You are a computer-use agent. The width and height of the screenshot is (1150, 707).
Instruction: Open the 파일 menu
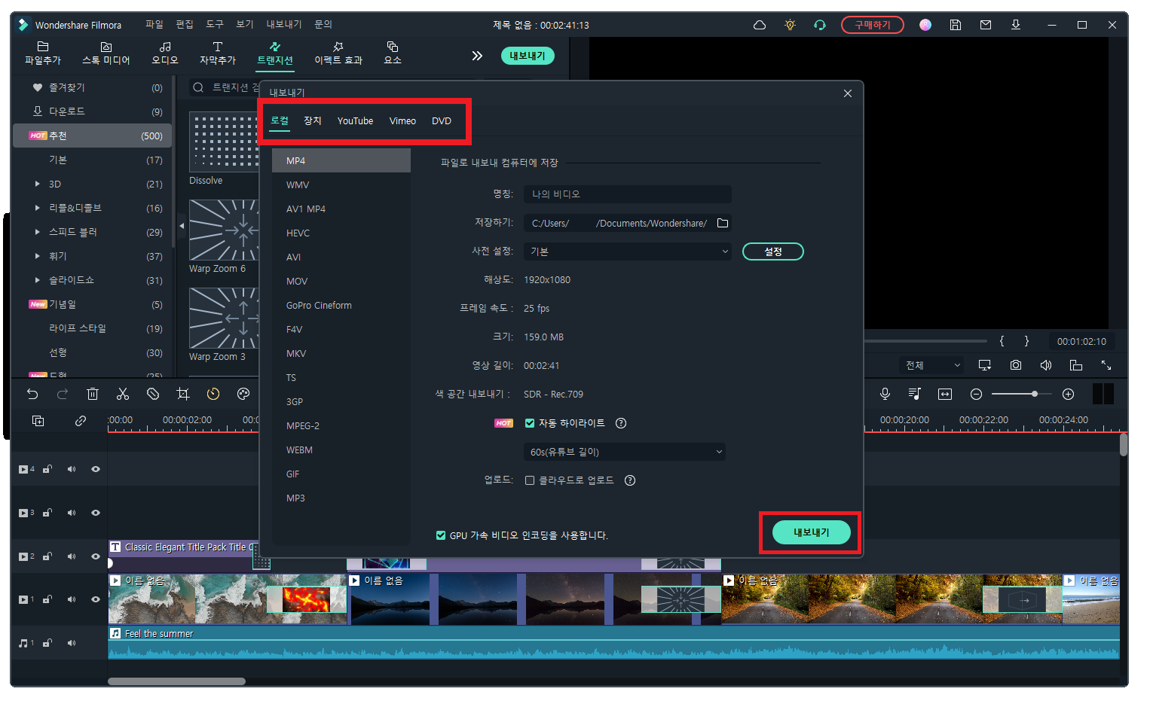154,25
